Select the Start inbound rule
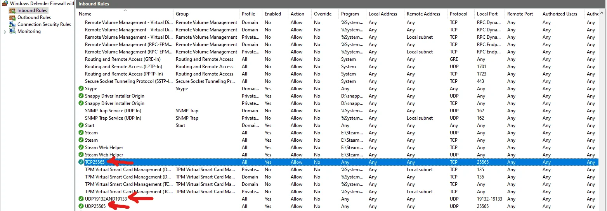This screenshot has height=211, width=607. click(x=90, y=125)
